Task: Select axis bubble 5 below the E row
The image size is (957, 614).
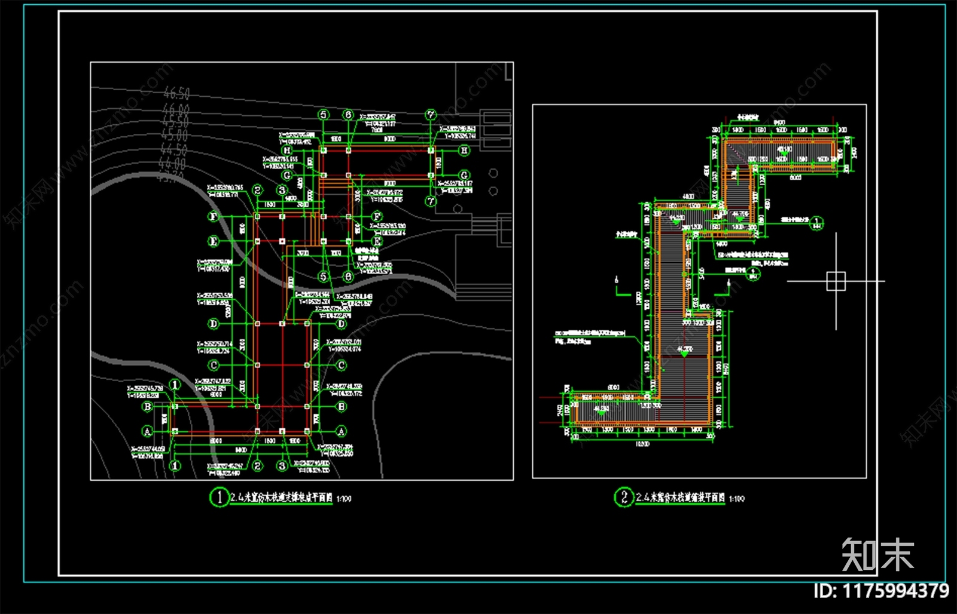Action: click(324, 277)
